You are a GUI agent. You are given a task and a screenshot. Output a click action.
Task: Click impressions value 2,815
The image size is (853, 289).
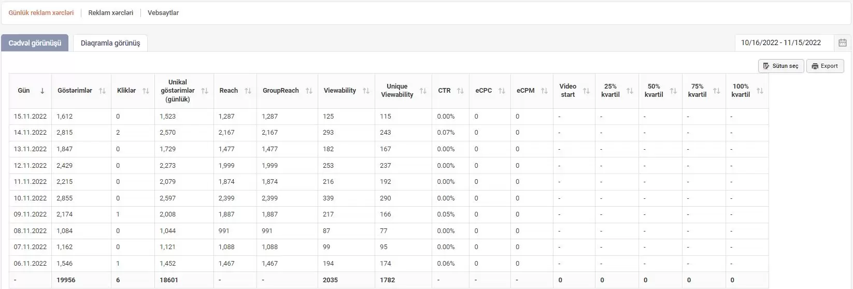[x=65, y=133]
